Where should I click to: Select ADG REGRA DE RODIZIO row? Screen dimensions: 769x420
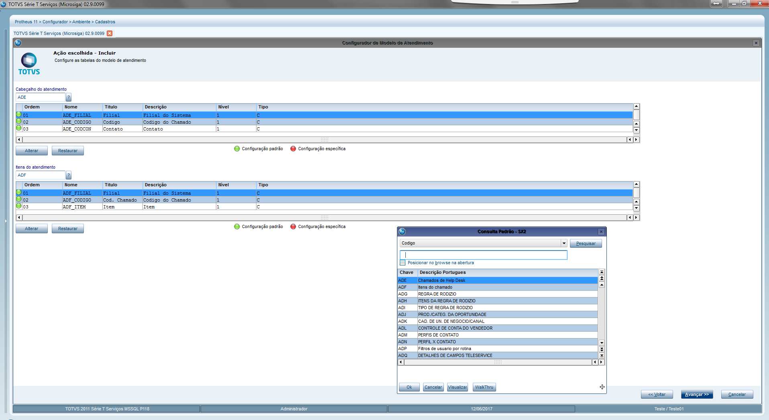click(x=498, y=294)
